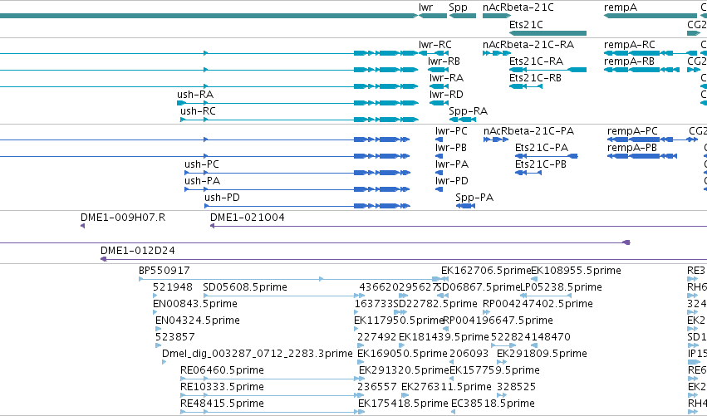Click the EK291320.5prime EST label
The image size is (707, 416).
(x=404, y=370)
